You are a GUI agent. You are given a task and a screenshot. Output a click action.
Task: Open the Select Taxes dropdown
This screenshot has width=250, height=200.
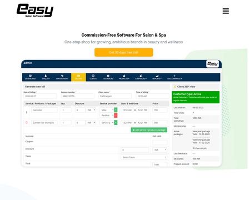tap(144, 157)
